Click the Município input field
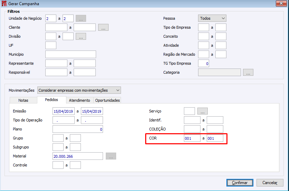 71,54
